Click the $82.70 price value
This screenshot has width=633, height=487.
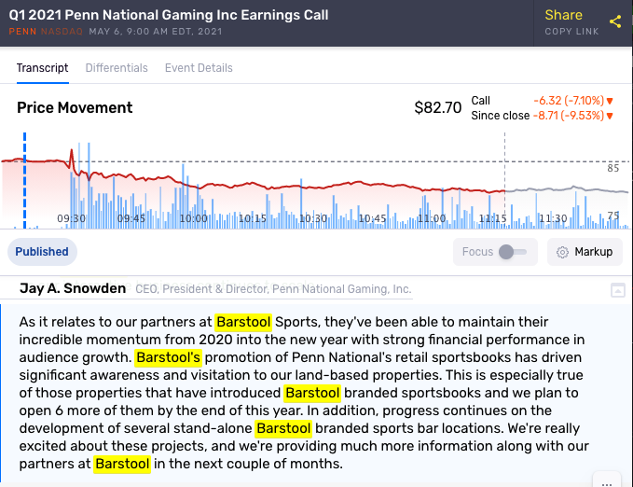point(437,108)
